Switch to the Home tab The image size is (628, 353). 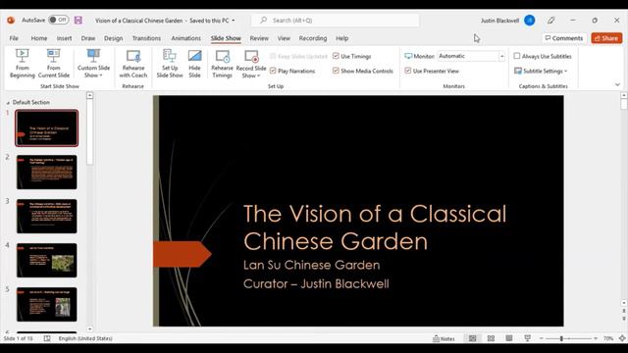[x=39, y=38]
